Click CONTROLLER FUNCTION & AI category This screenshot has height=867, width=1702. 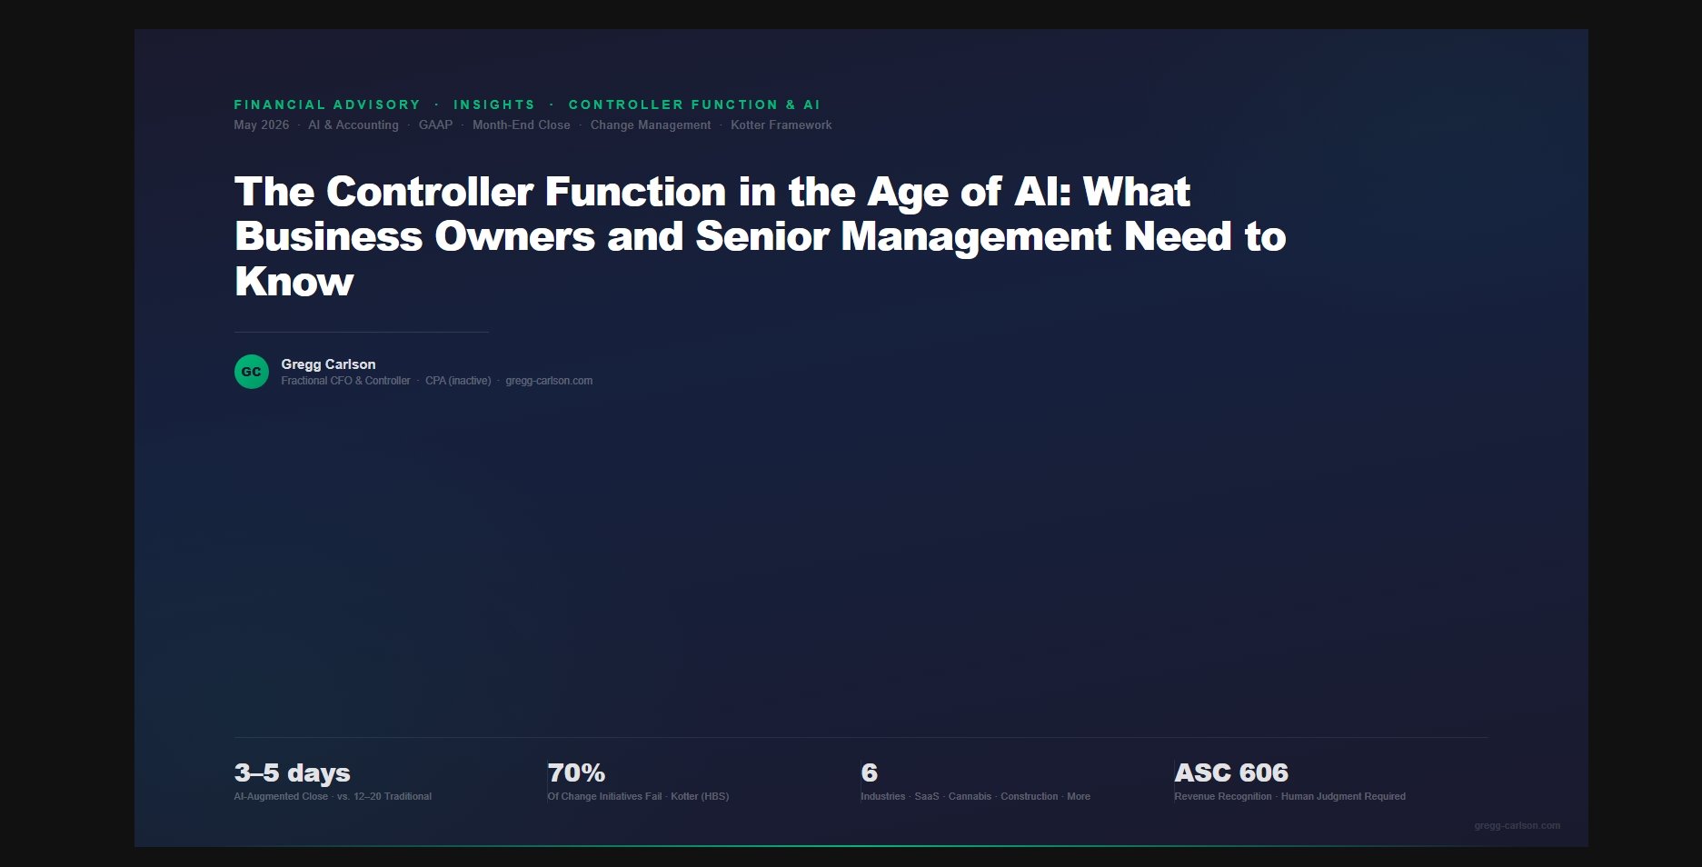coord(694,105)
